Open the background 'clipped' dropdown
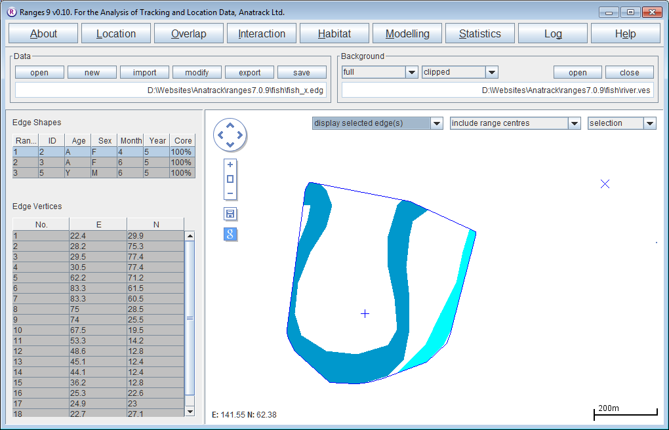Screen dimensions: 669x430 [492, 72]
